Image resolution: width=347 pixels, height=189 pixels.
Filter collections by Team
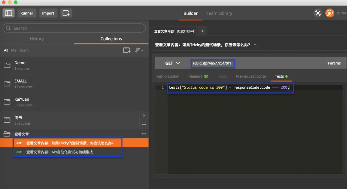tap(24, 50)
